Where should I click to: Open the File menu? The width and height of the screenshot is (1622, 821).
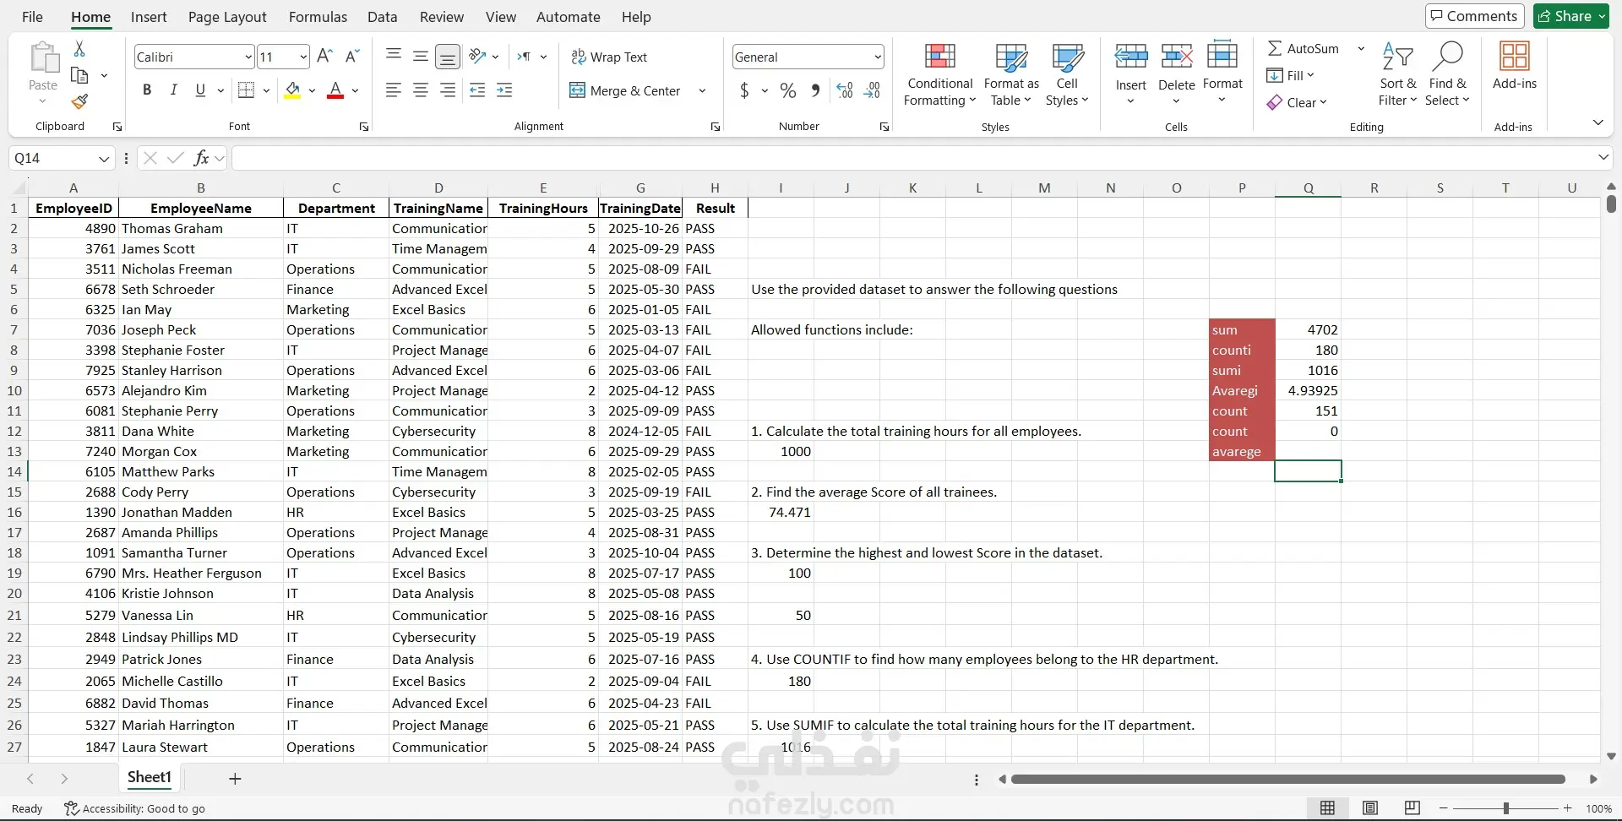click(32, 17)
